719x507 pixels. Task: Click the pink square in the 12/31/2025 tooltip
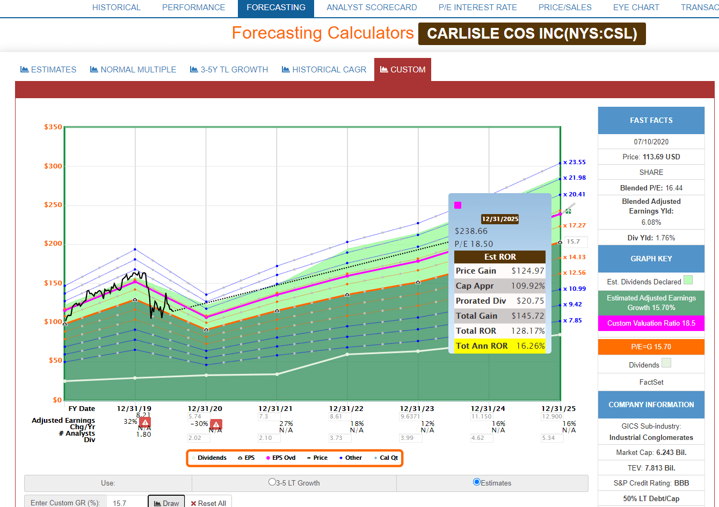coord(458,205)
